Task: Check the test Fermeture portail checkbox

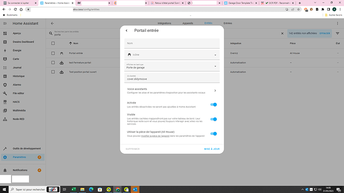Action: pos(53,63)
